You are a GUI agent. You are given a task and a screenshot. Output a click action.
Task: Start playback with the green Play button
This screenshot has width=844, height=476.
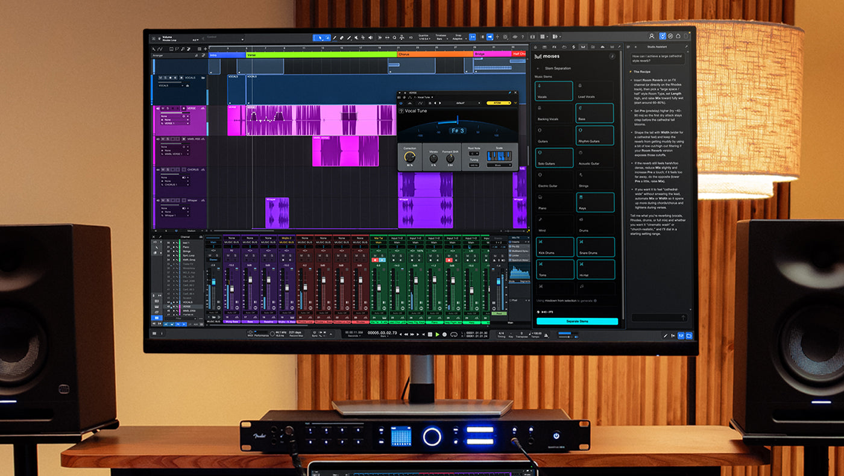click(x=437, y=334)
